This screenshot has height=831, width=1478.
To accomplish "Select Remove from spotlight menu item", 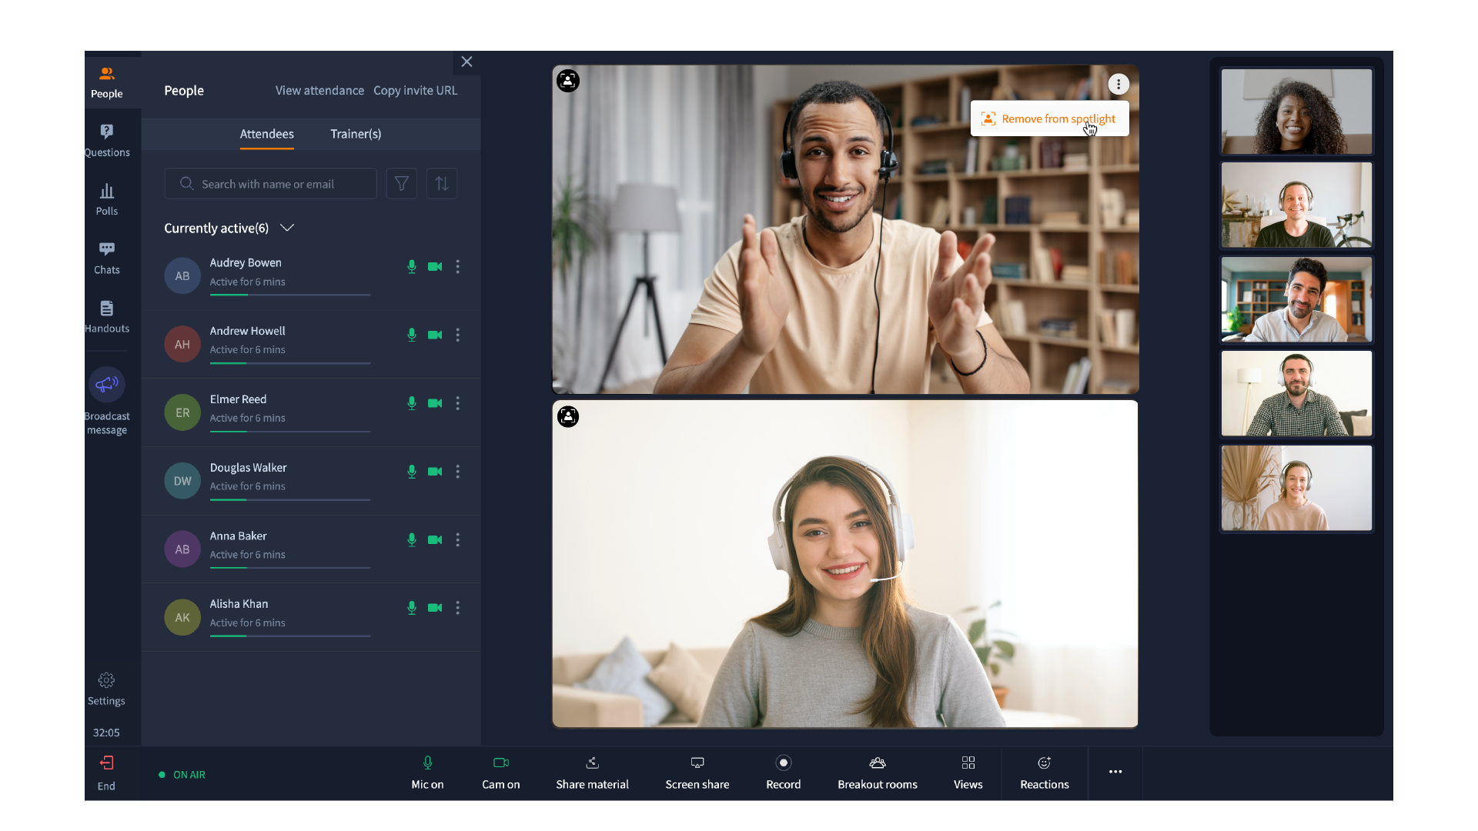I will [x=1050, y=118].
